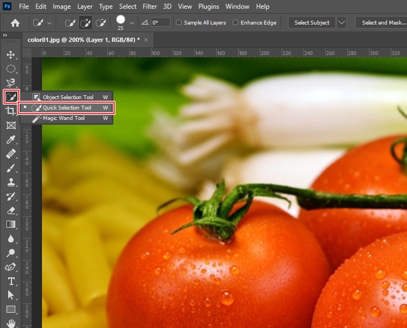Image resolution: width=407 pixels, height=328 pixels.
Task: Enable Sample All Layers checkbox
Action: [x=179, y=22]
